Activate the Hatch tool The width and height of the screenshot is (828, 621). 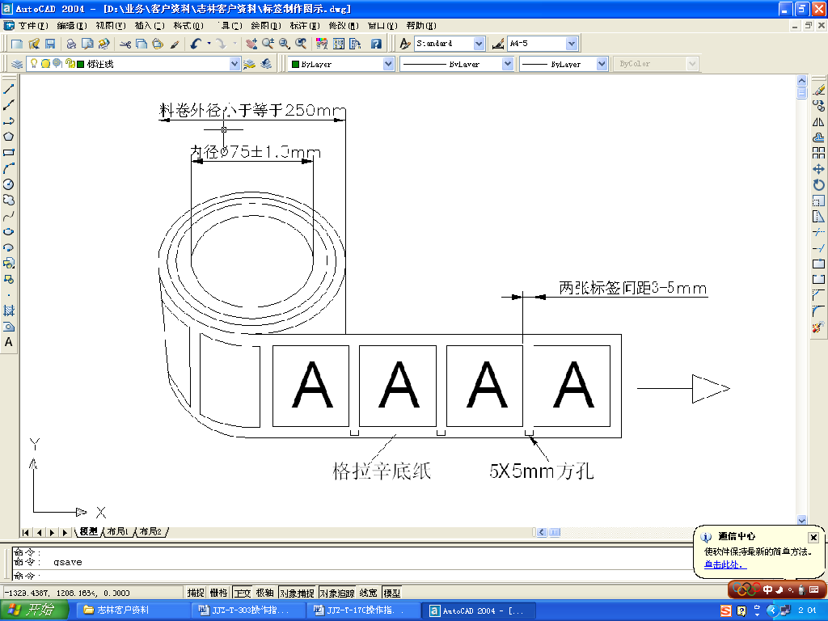click(x=9, y=310)
